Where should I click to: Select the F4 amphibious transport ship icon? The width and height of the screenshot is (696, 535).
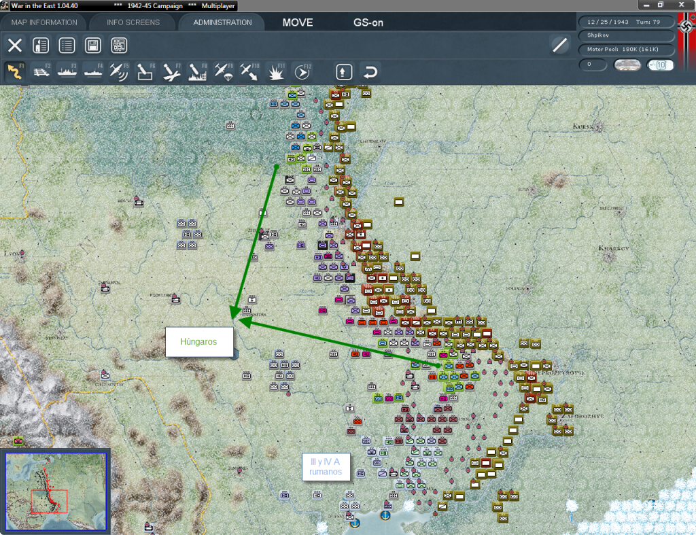click(x=92, y=71)
